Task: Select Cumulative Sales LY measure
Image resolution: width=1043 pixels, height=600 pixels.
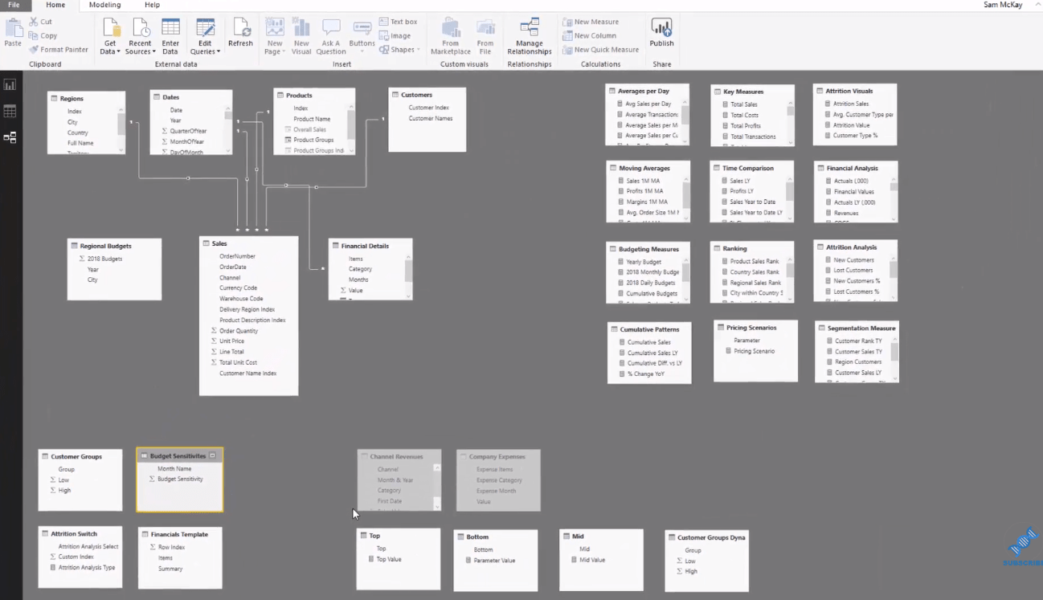Action: (x=652, y=353)
